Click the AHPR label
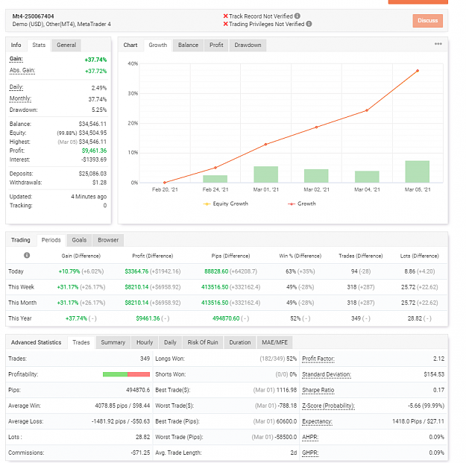 (310, 438)
